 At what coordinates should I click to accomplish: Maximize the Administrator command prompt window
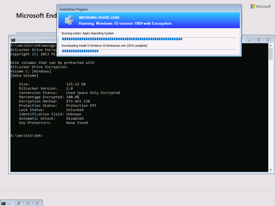[x=259, y=40]
